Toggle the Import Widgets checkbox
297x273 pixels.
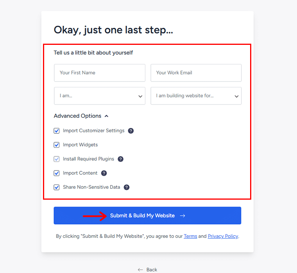56,145
